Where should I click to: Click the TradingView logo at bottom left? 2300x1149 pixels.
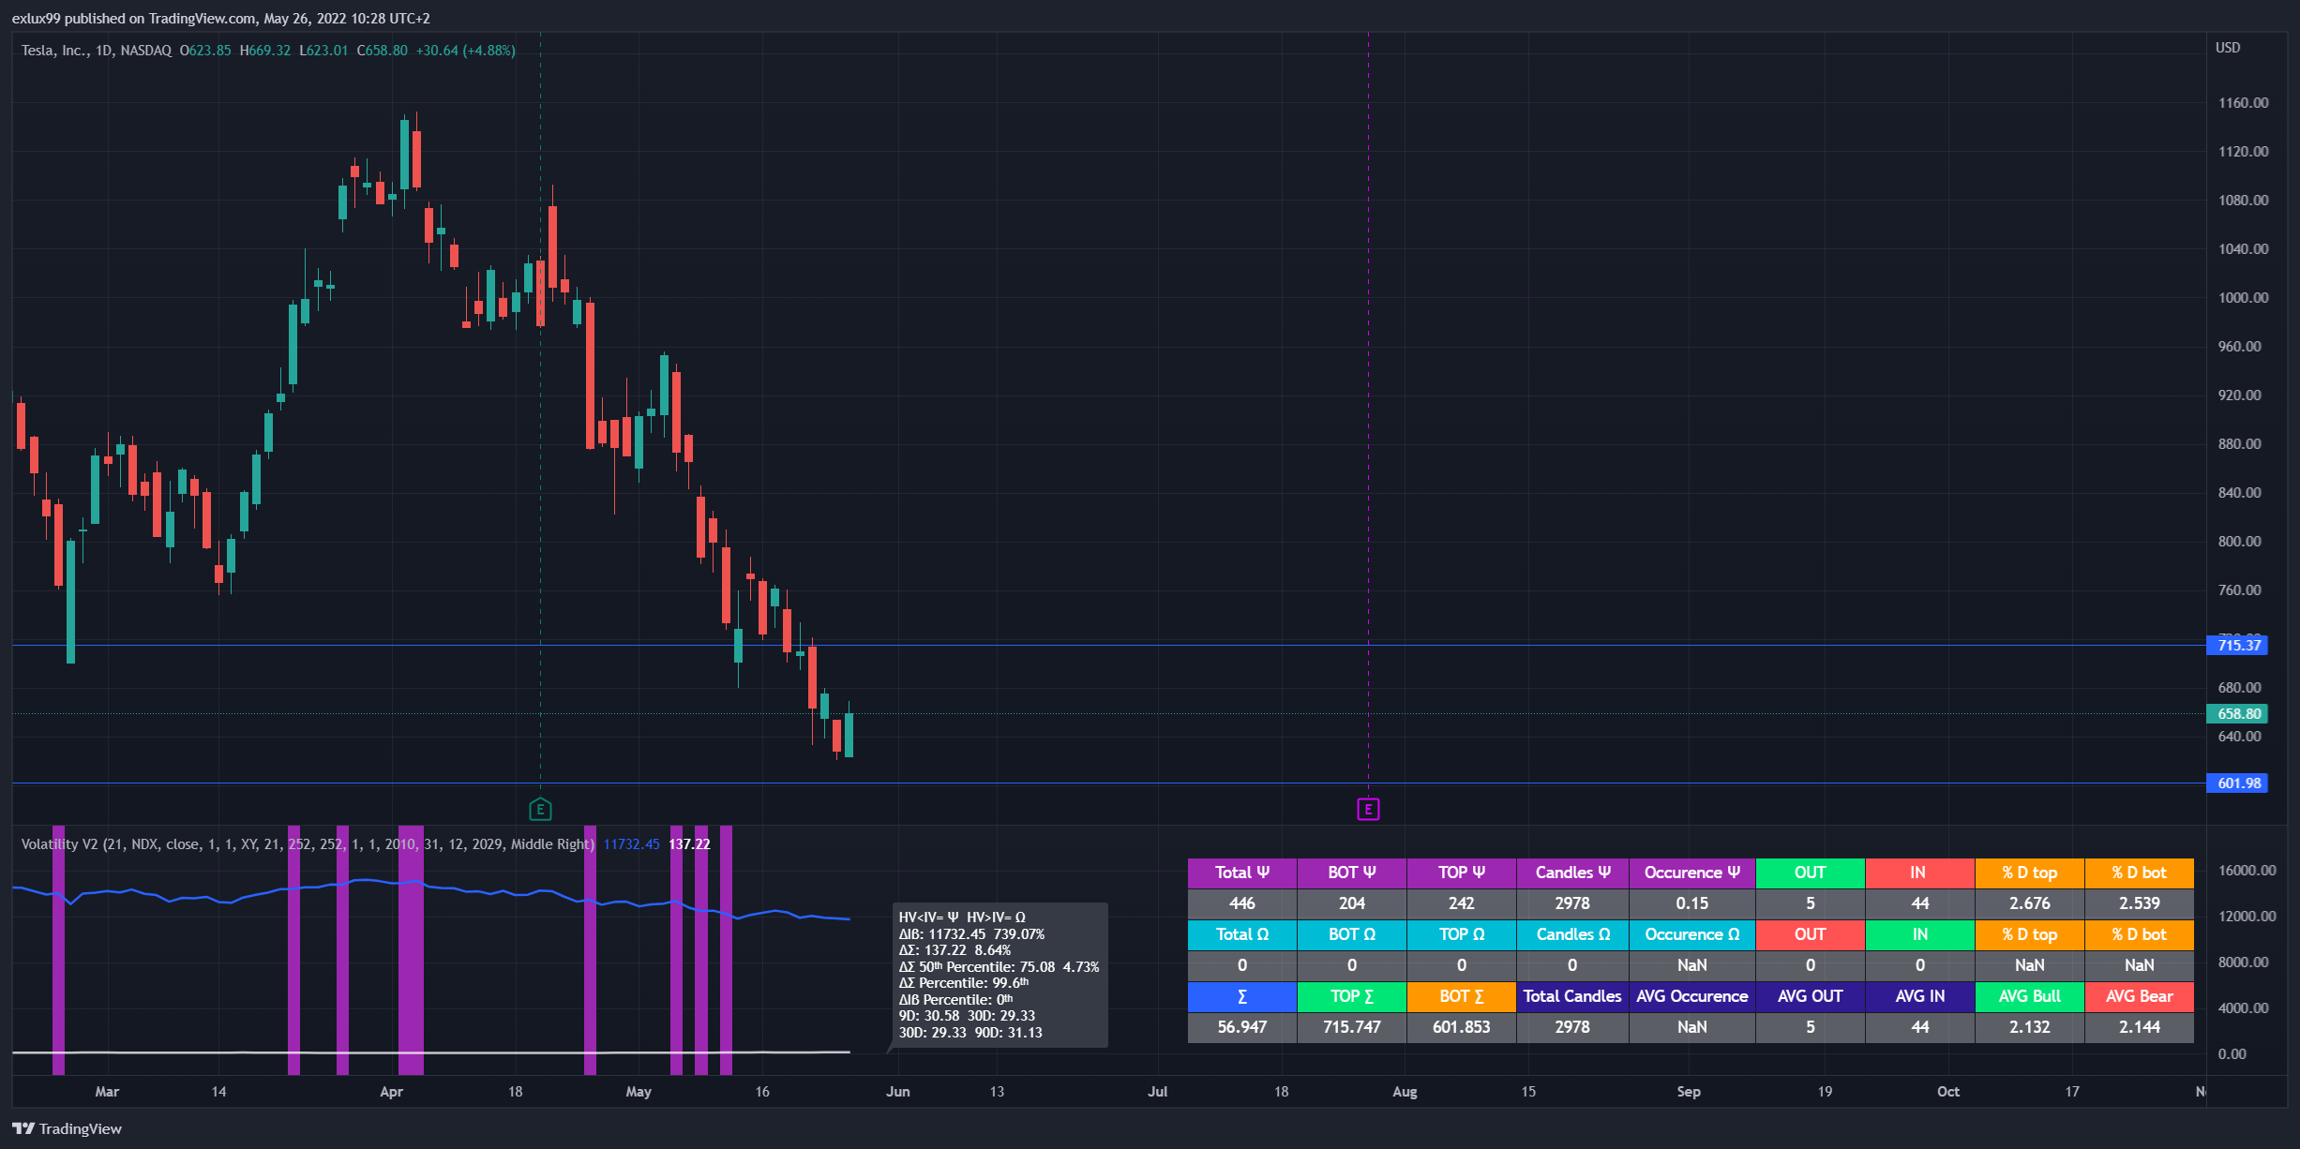click(67, 1128)
